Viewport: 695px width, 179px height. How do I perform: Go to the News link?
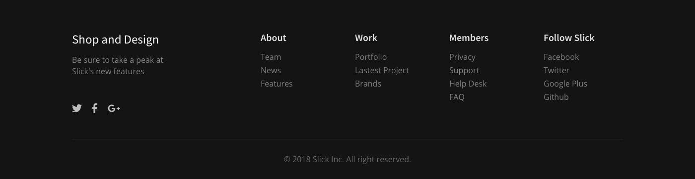[271, 70]
